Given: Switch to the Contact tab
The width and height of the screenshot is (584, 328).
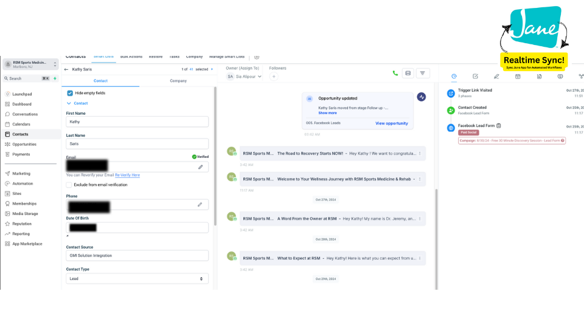Looking at the screenshot, I should (x=100, y=81).
